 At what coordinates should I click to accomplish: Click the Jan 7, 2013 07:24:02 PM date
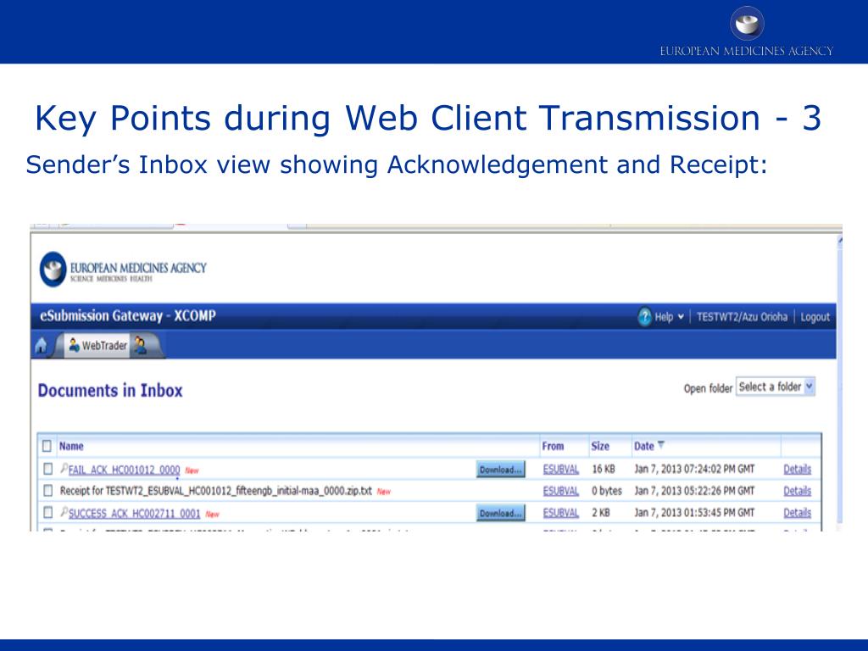(x=694, y=470)
